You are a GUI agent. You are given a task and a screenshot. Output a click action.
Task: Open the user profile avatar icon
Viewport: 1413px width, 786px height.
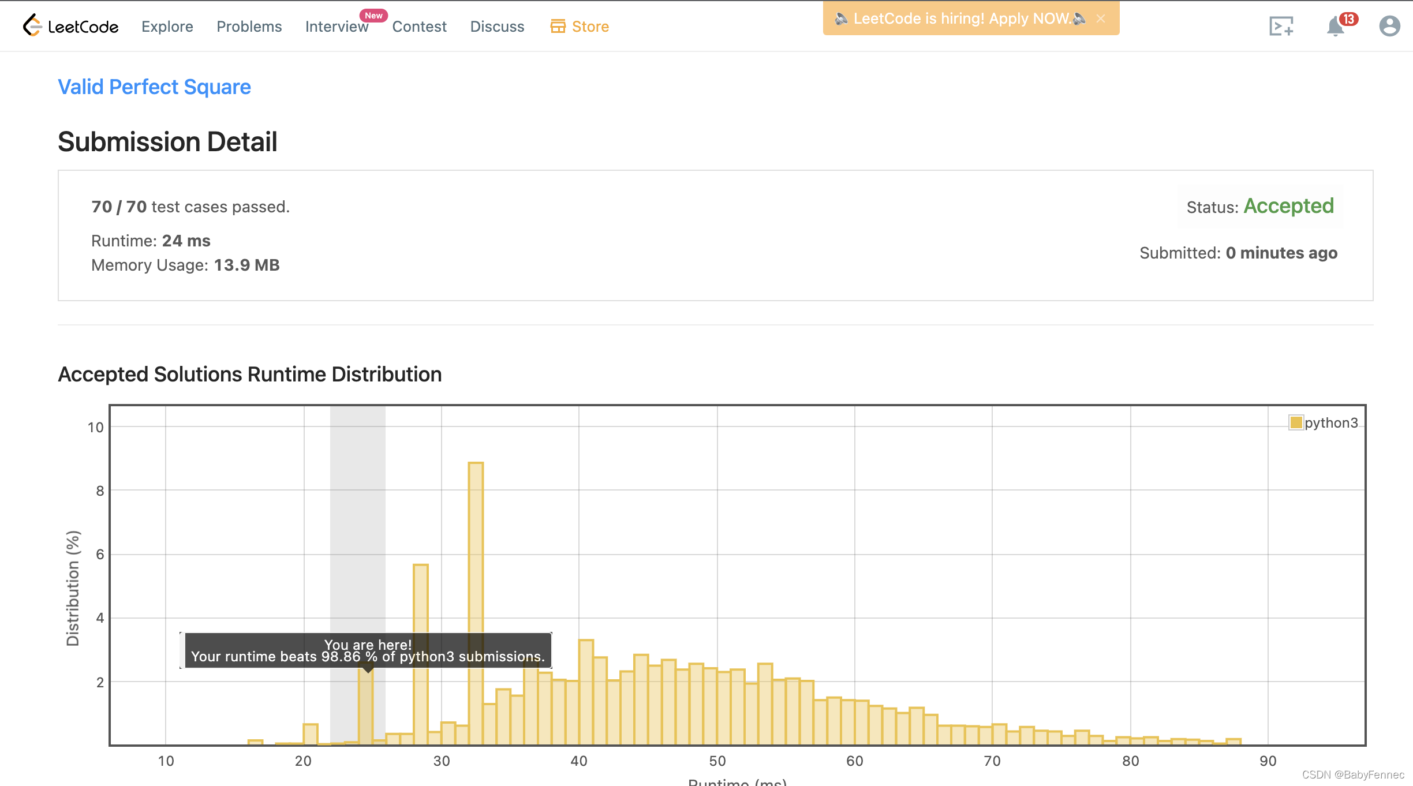[x=1389, y=26]
